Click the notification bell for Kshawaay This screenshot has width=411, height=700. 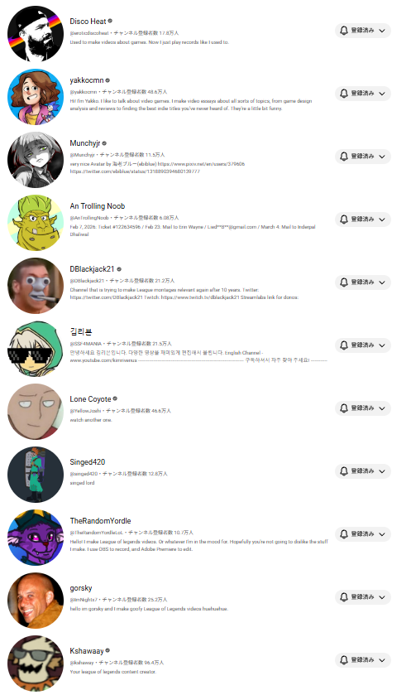344,659
